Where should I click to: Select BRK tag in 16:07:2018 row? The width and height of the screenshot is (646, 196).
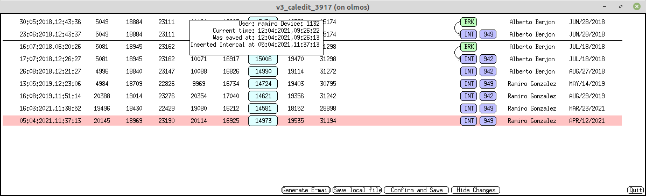pos(469,47)
